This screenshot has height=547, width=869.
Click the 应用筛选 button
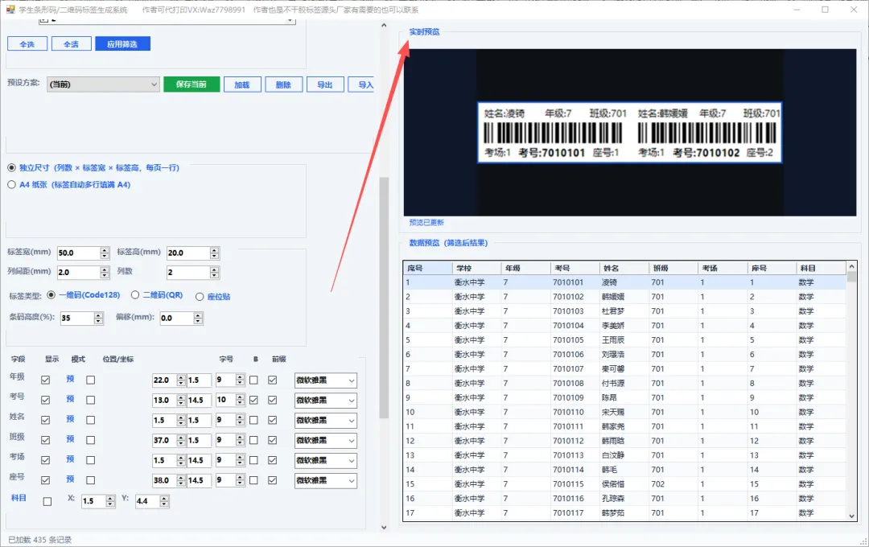122,43
